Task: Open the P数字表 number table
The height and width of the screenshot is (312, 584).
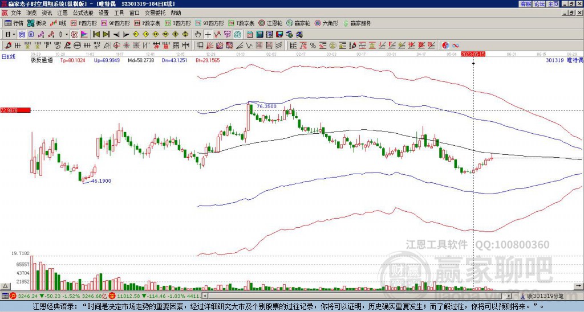Action: coord(147,23)
